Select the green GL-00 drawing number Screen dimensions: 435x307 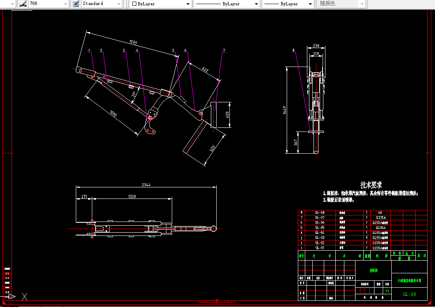(409, 294)
